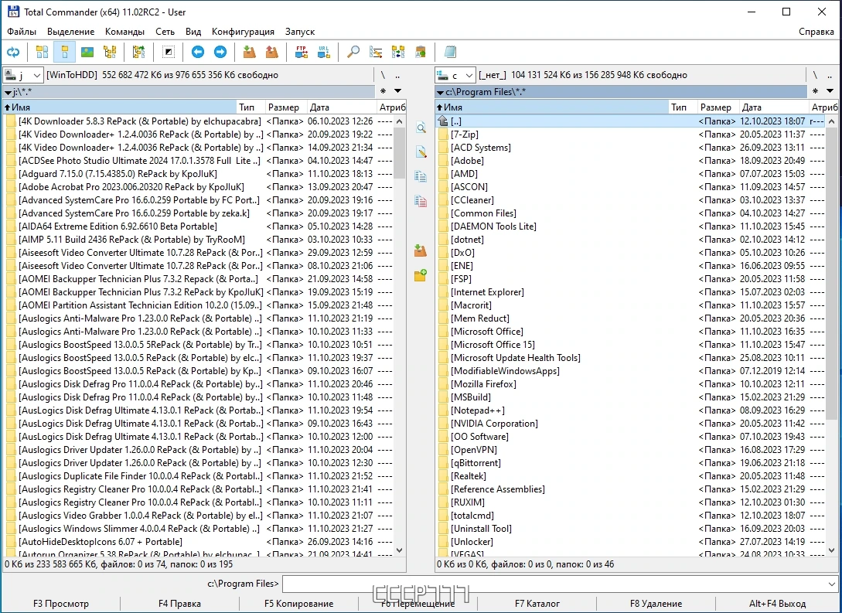Screen dimensions: 842x613
Task: Open the Запуск menu
Action: 300,32
